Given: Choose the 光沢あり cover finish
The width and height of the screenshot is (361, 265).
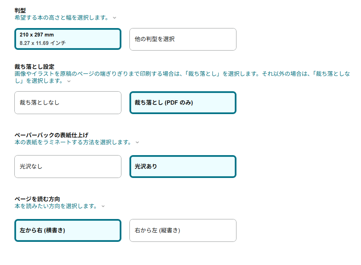Looking at the screenshot, I should [183, 167].
